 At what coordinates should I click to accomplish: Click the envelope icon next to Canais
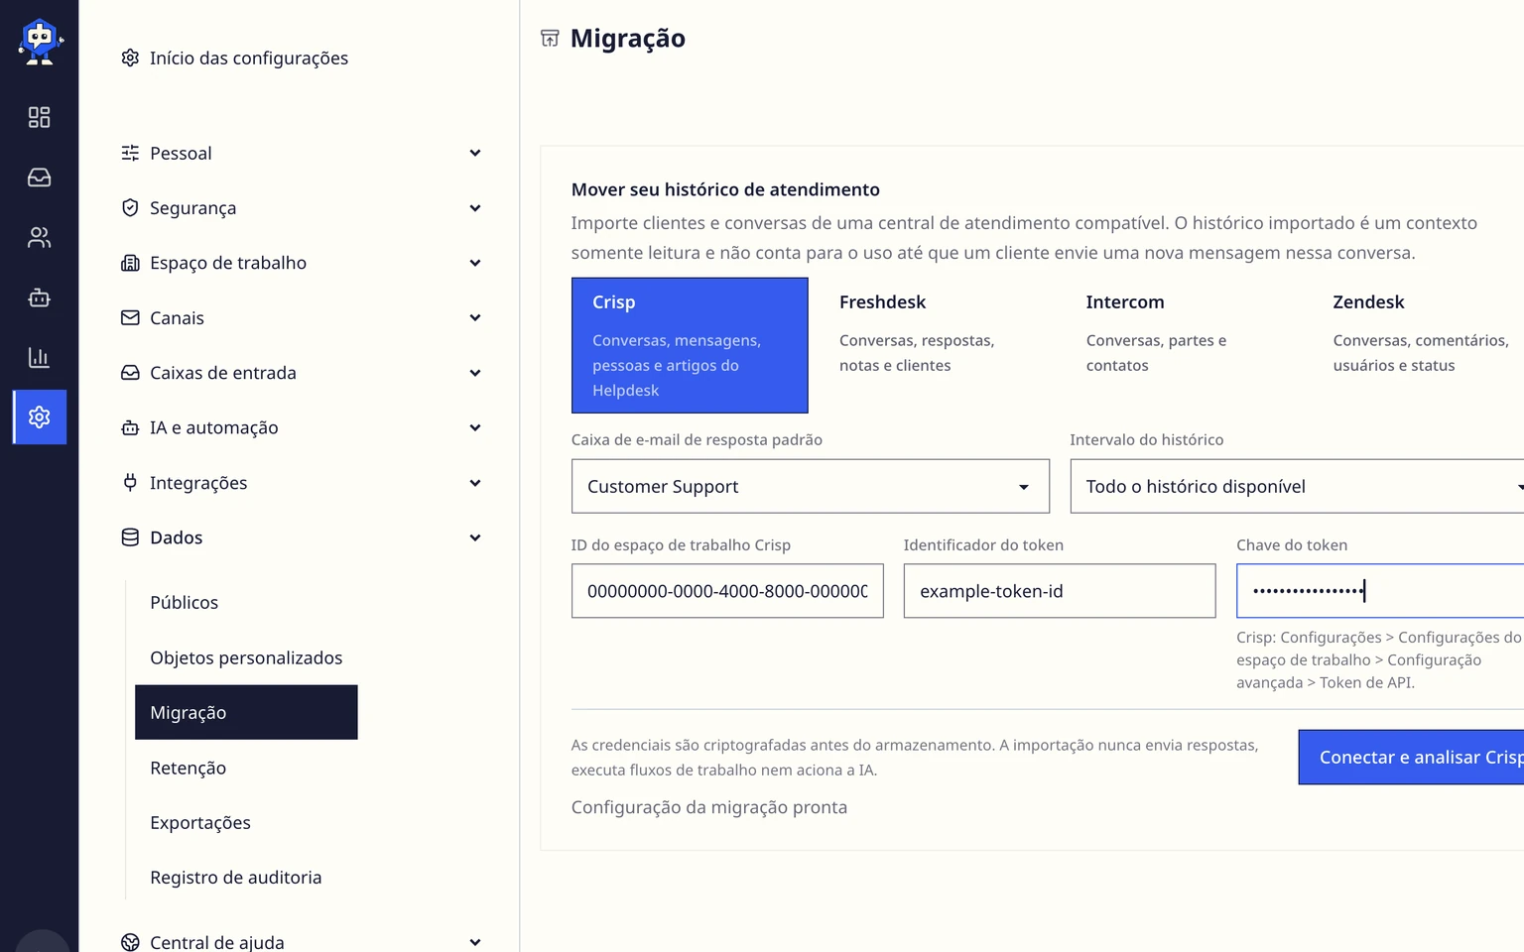[x=130, y=317]
